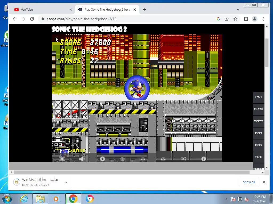
Task: Select the SNES console sidebar tab
Action: 259,121
